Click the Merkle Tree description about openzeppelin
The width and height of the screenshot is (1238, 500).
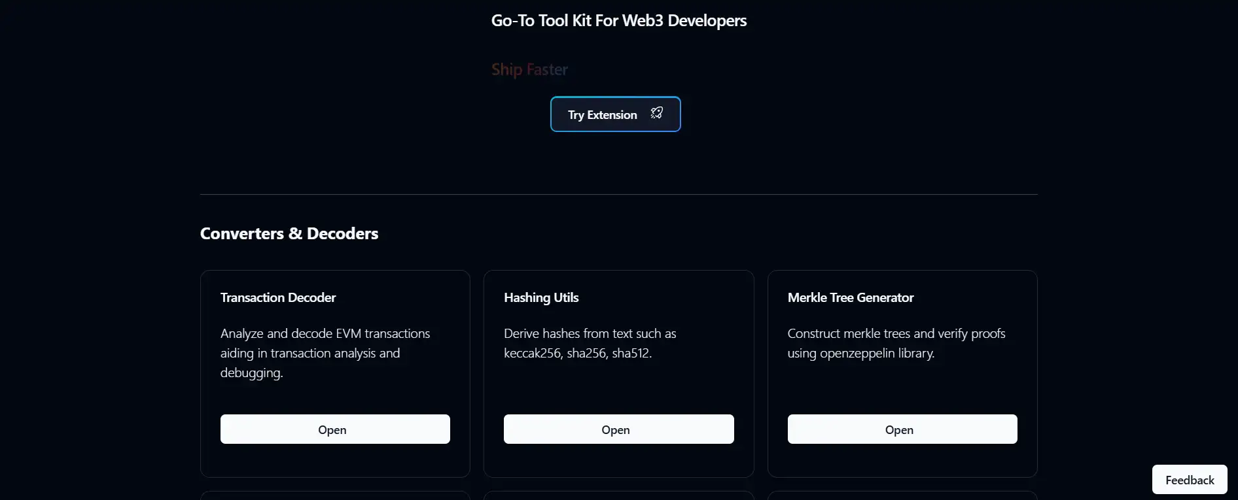(x=896, y=343)
